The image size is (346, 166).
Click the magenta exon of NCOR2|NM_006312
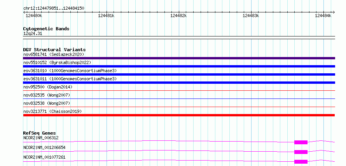tap(301, 142)
